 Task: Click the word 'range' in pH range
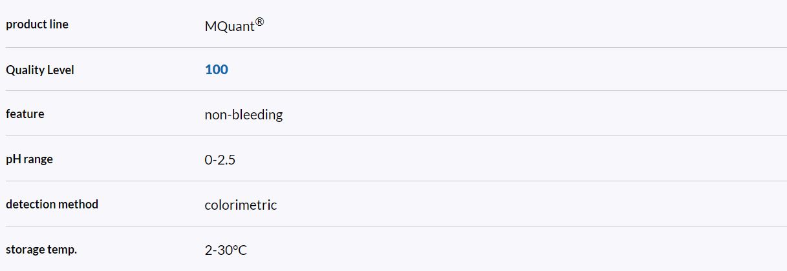click(x=38, y=159)
